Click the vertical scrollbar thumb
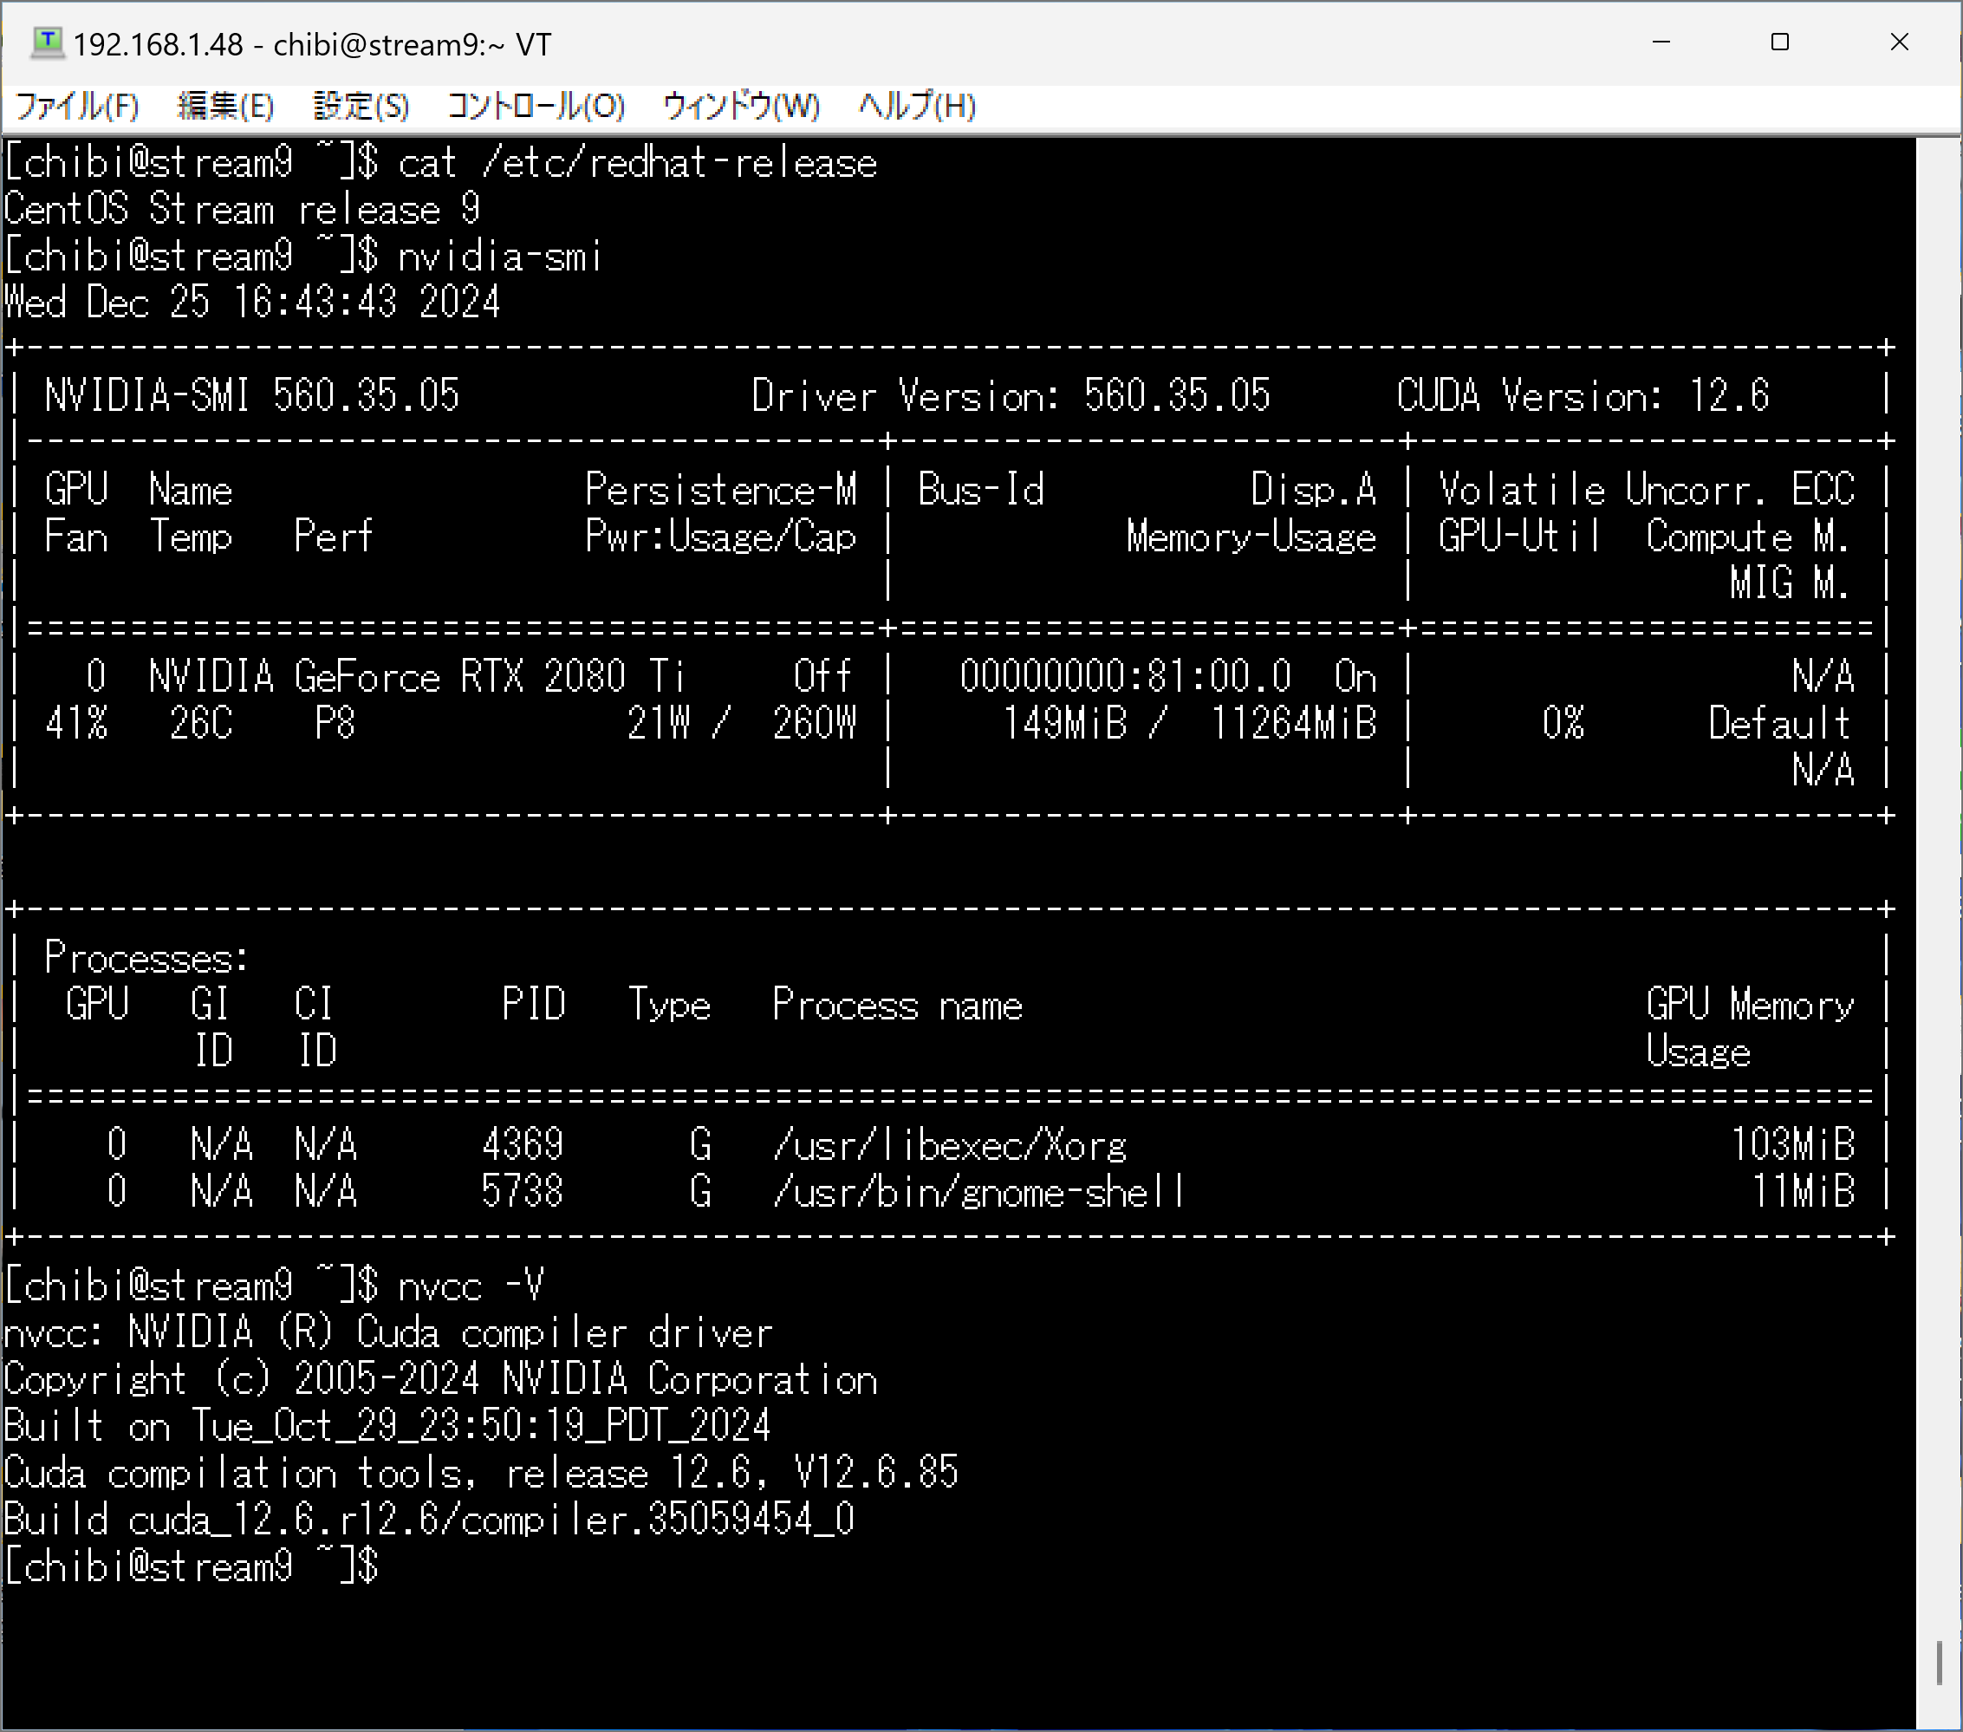This screenshot has height=1732, width=1963. point(1939,1663)
